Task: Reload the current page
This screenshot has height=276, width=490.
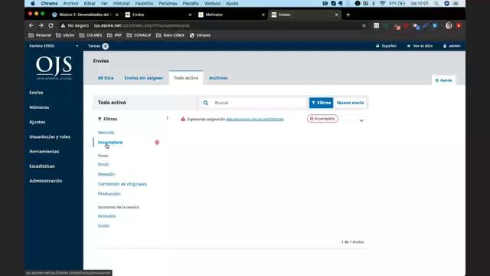Action: click(x=51, y=25)
